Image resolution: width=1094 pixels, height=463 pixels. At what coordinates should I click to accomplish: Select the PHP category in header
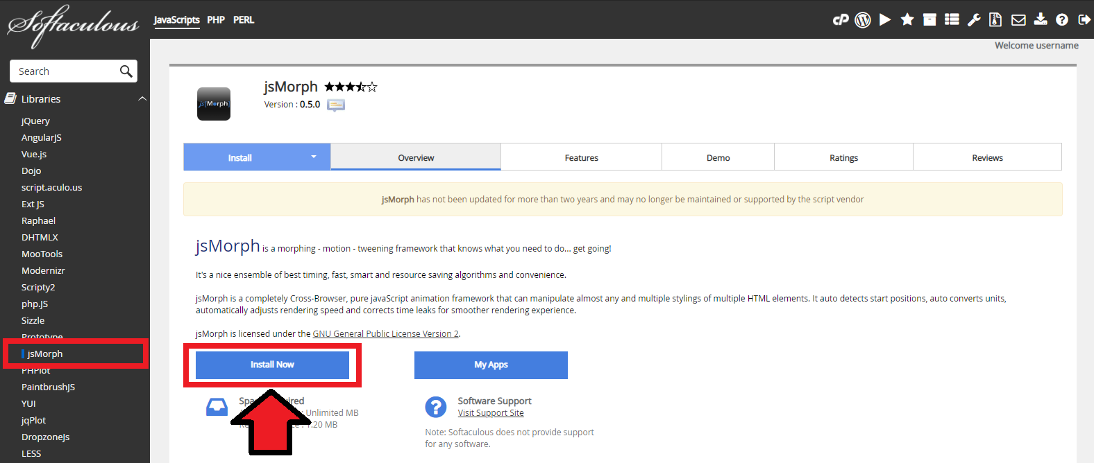click(x=216, y=20)
